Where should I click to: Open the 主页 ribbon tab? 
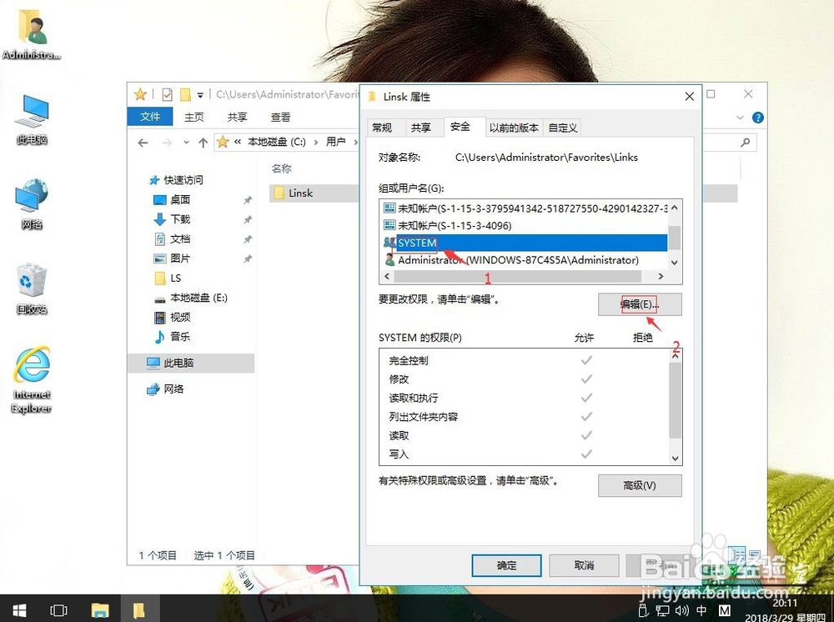[x=194, y=117]
